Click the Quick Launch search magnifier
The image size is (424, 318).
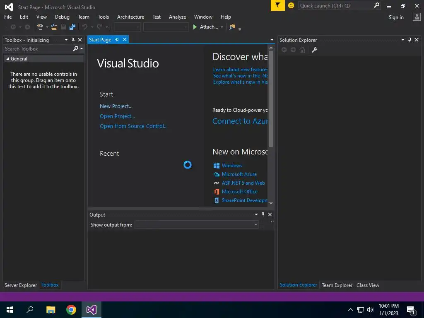[376, 5]
